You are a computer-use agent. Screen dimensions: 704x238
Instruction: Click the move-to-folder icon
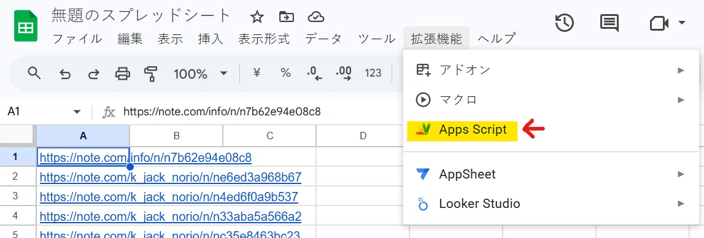[x=287, y=17]
